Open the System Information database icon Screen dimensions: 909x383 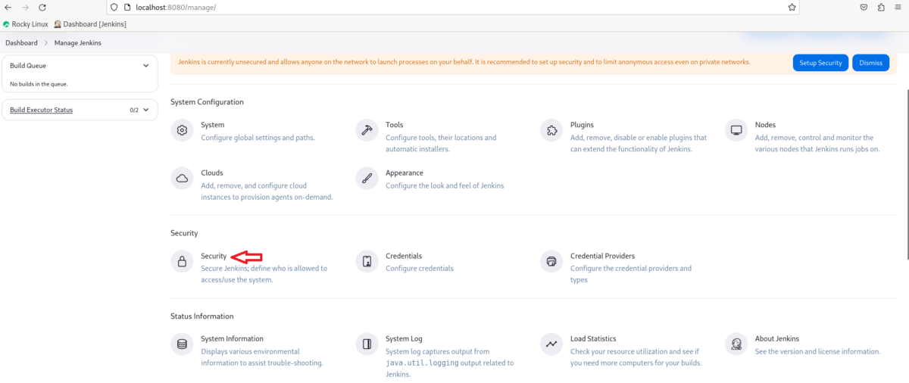(x=182, y=344)
